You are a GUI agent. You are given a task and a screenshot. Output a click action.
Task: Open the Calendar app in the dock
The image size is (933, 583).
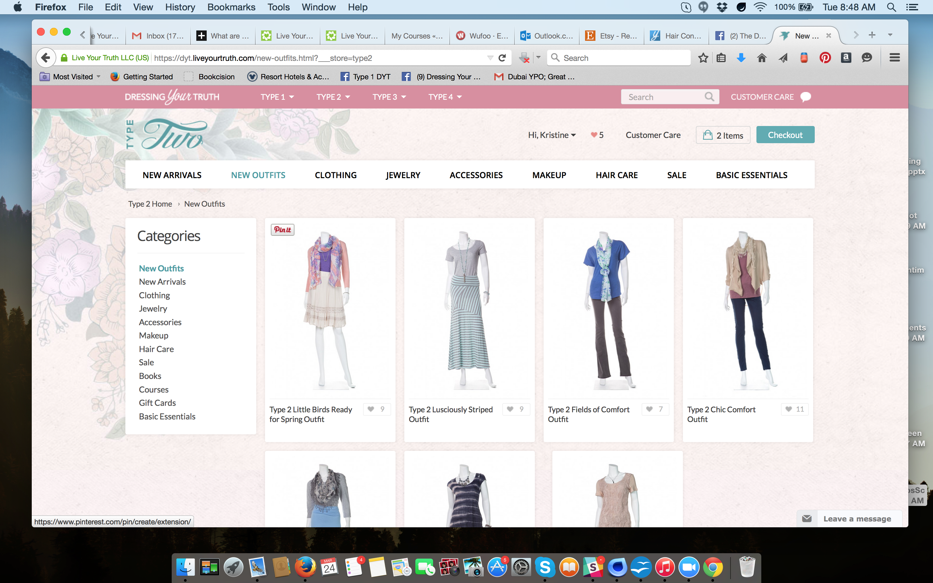[329, 567]
